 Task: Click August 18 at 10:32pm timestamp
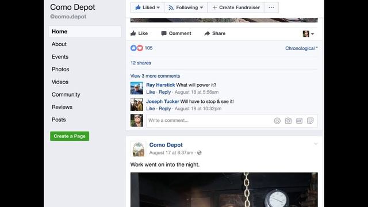tap(198, 109)
